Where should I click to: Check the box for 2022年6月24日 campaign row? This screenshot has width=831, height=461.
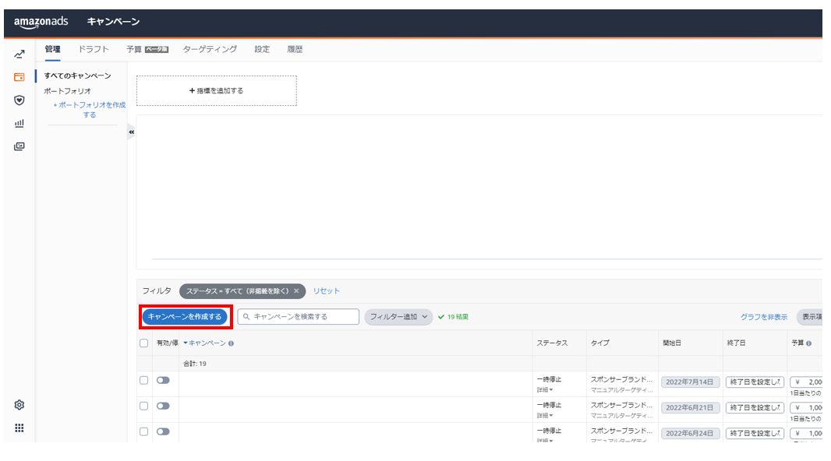point(143,431)
